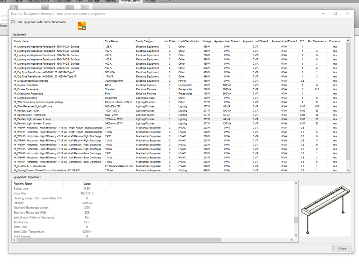The height and width of the screenshot is (267, 359).
Task: Select M_Plain Recessed Lighting Fixture row
Action: [x=178, y=106]
